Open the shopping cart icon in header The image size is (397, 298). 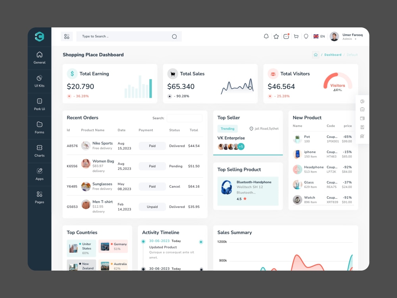[x=296, y=37]
